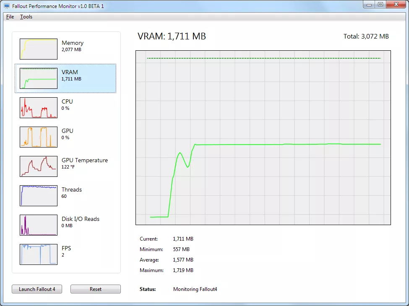Click the Current value '1,711 MB'

coord(183,239)
